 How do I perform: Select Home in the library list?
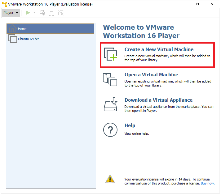[50, 29]
